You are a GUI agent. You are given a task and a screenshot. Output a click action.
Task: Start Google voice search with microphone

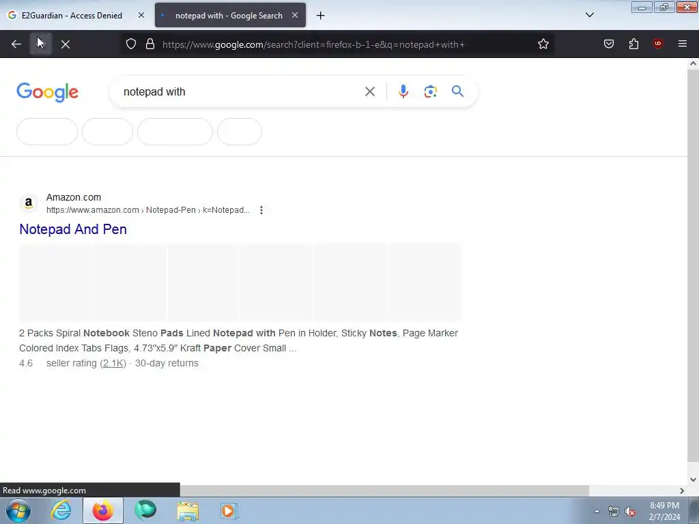click(403, 91)
